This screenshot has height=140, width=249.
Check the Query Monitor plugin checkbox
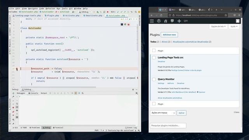point(154,79)
